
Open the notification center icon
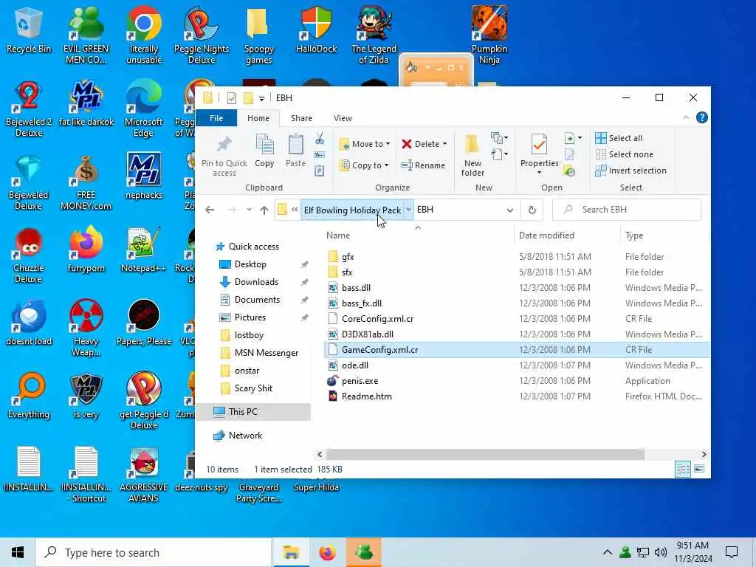point(732,552)
